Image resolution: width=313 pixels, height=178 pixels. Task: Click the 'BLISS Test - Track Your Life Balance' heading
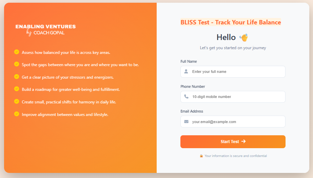coord(231,22)
